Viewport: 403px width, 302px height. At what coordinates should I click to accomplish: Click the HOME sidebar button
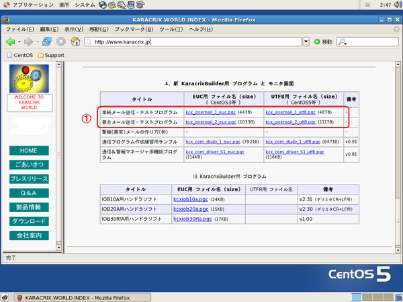(x=29, y=150)
